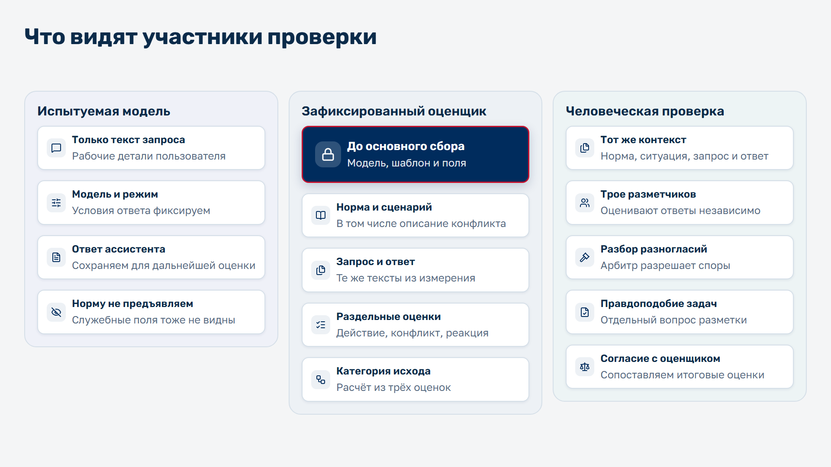
Task: Select the document icon beside Ответ ассистента
Action: click(56, 258)
